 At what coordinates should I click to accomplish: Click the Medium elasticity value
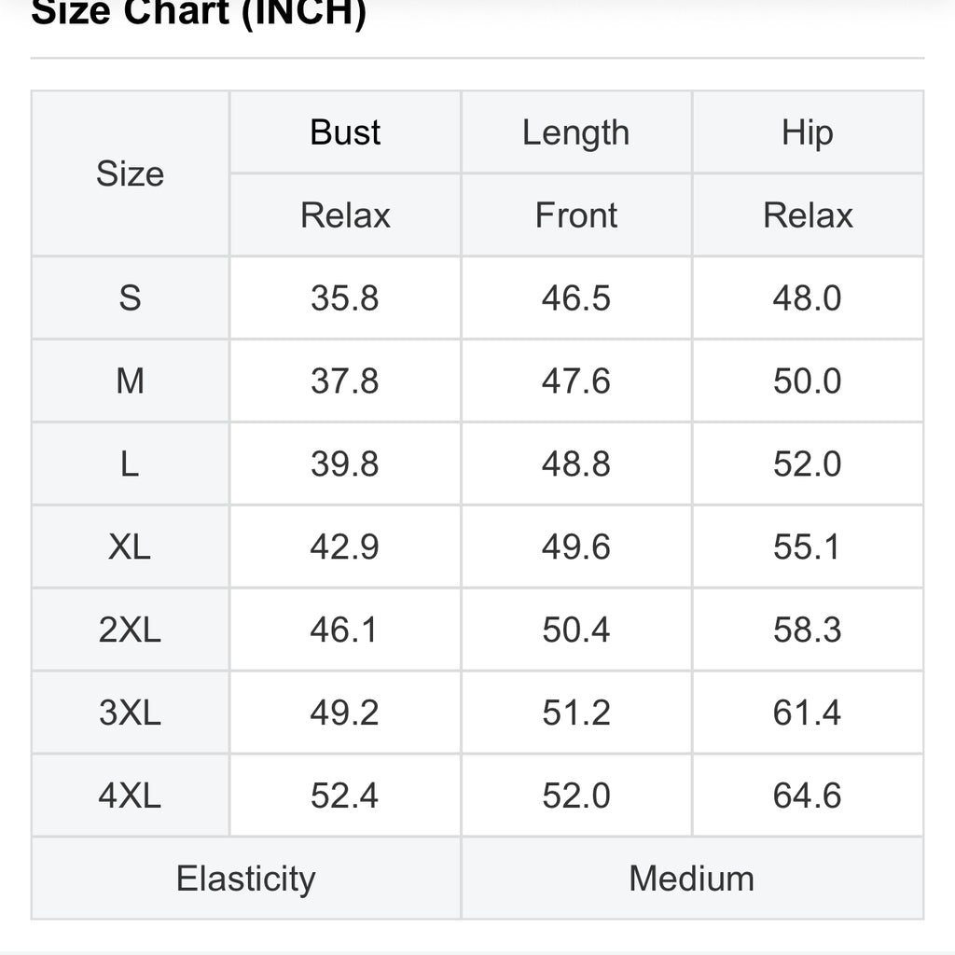coord(692,879)
